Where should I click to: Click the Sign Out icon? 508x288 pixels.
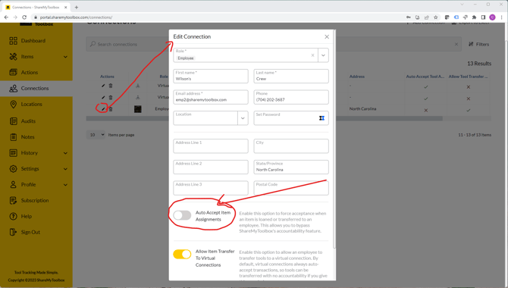click(13, 232)
